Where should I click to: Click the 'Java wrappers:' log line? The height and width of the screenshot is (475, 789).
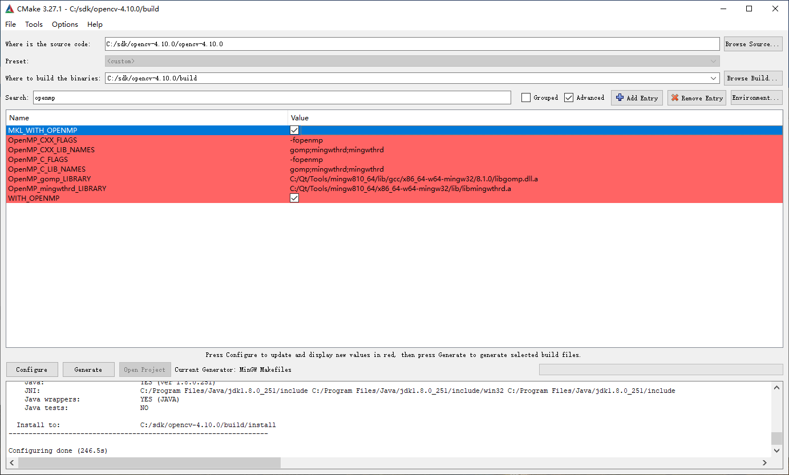pyautogui.click(x=102, y=399)
